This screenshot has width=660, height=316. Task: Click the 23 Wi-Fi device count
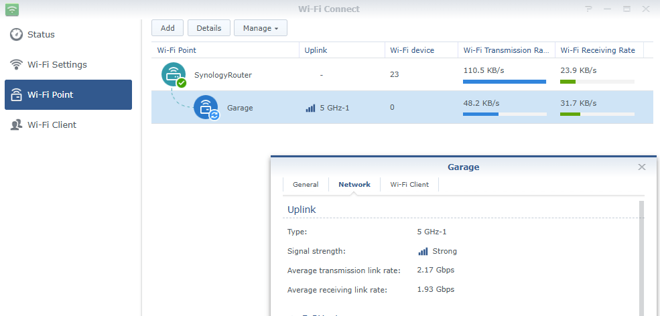(x=395, y=75)
